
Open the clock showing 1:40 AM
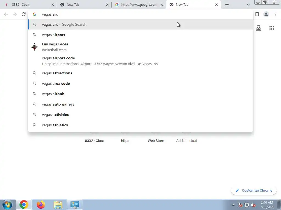pos(267,205)
